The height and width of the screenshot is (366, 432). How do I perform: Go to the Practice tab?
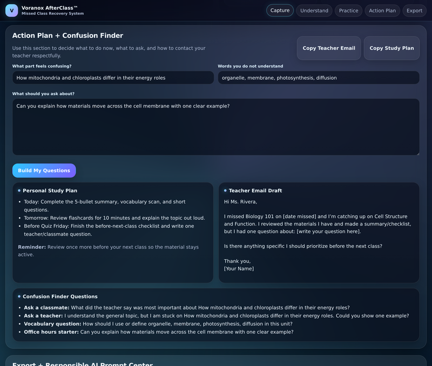348,10
